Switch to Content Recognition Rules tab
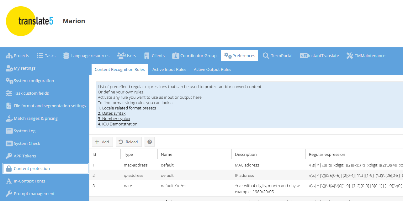The width and height of the screenshot is (403, 201). click(120, 69)
